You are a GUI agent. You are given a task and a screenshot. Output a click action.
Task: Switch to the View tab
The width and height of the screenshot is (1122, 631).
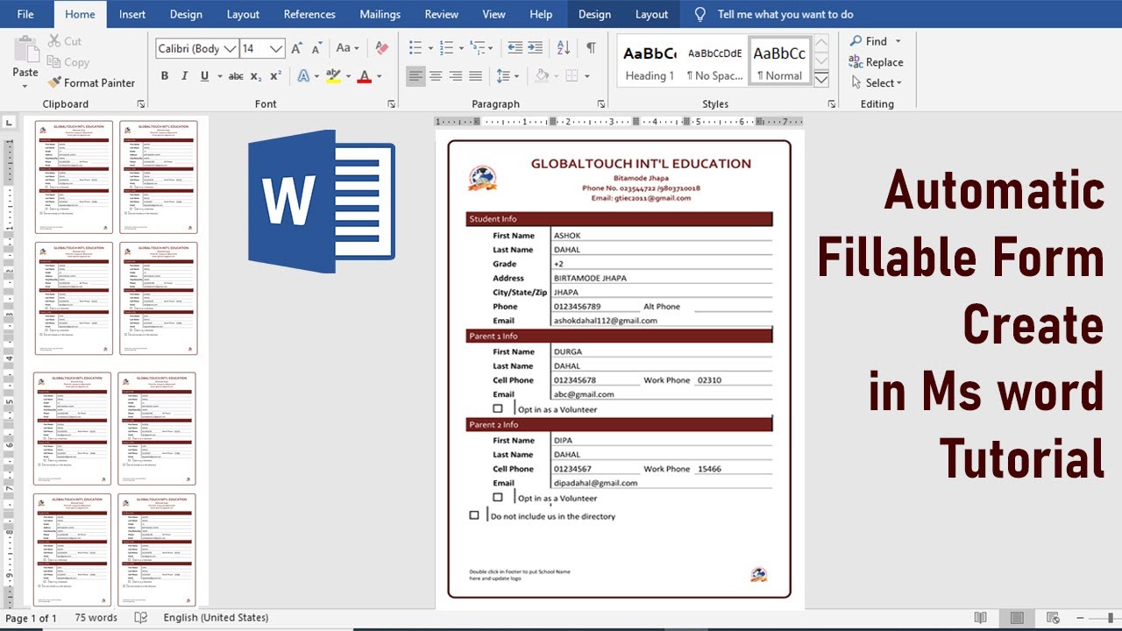(x=494, y=14)
